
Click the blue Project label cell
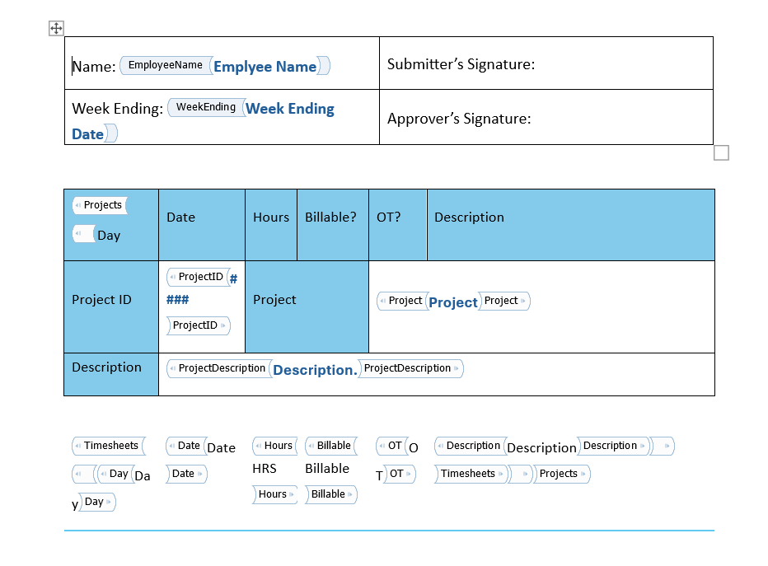point(307,306)
